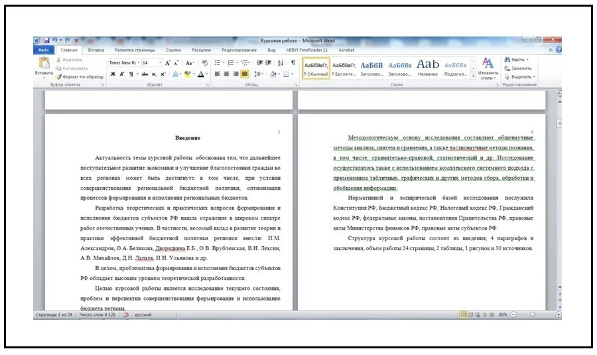Open Word Help question mark icon

pyautogui.click(x=559, y=50)
